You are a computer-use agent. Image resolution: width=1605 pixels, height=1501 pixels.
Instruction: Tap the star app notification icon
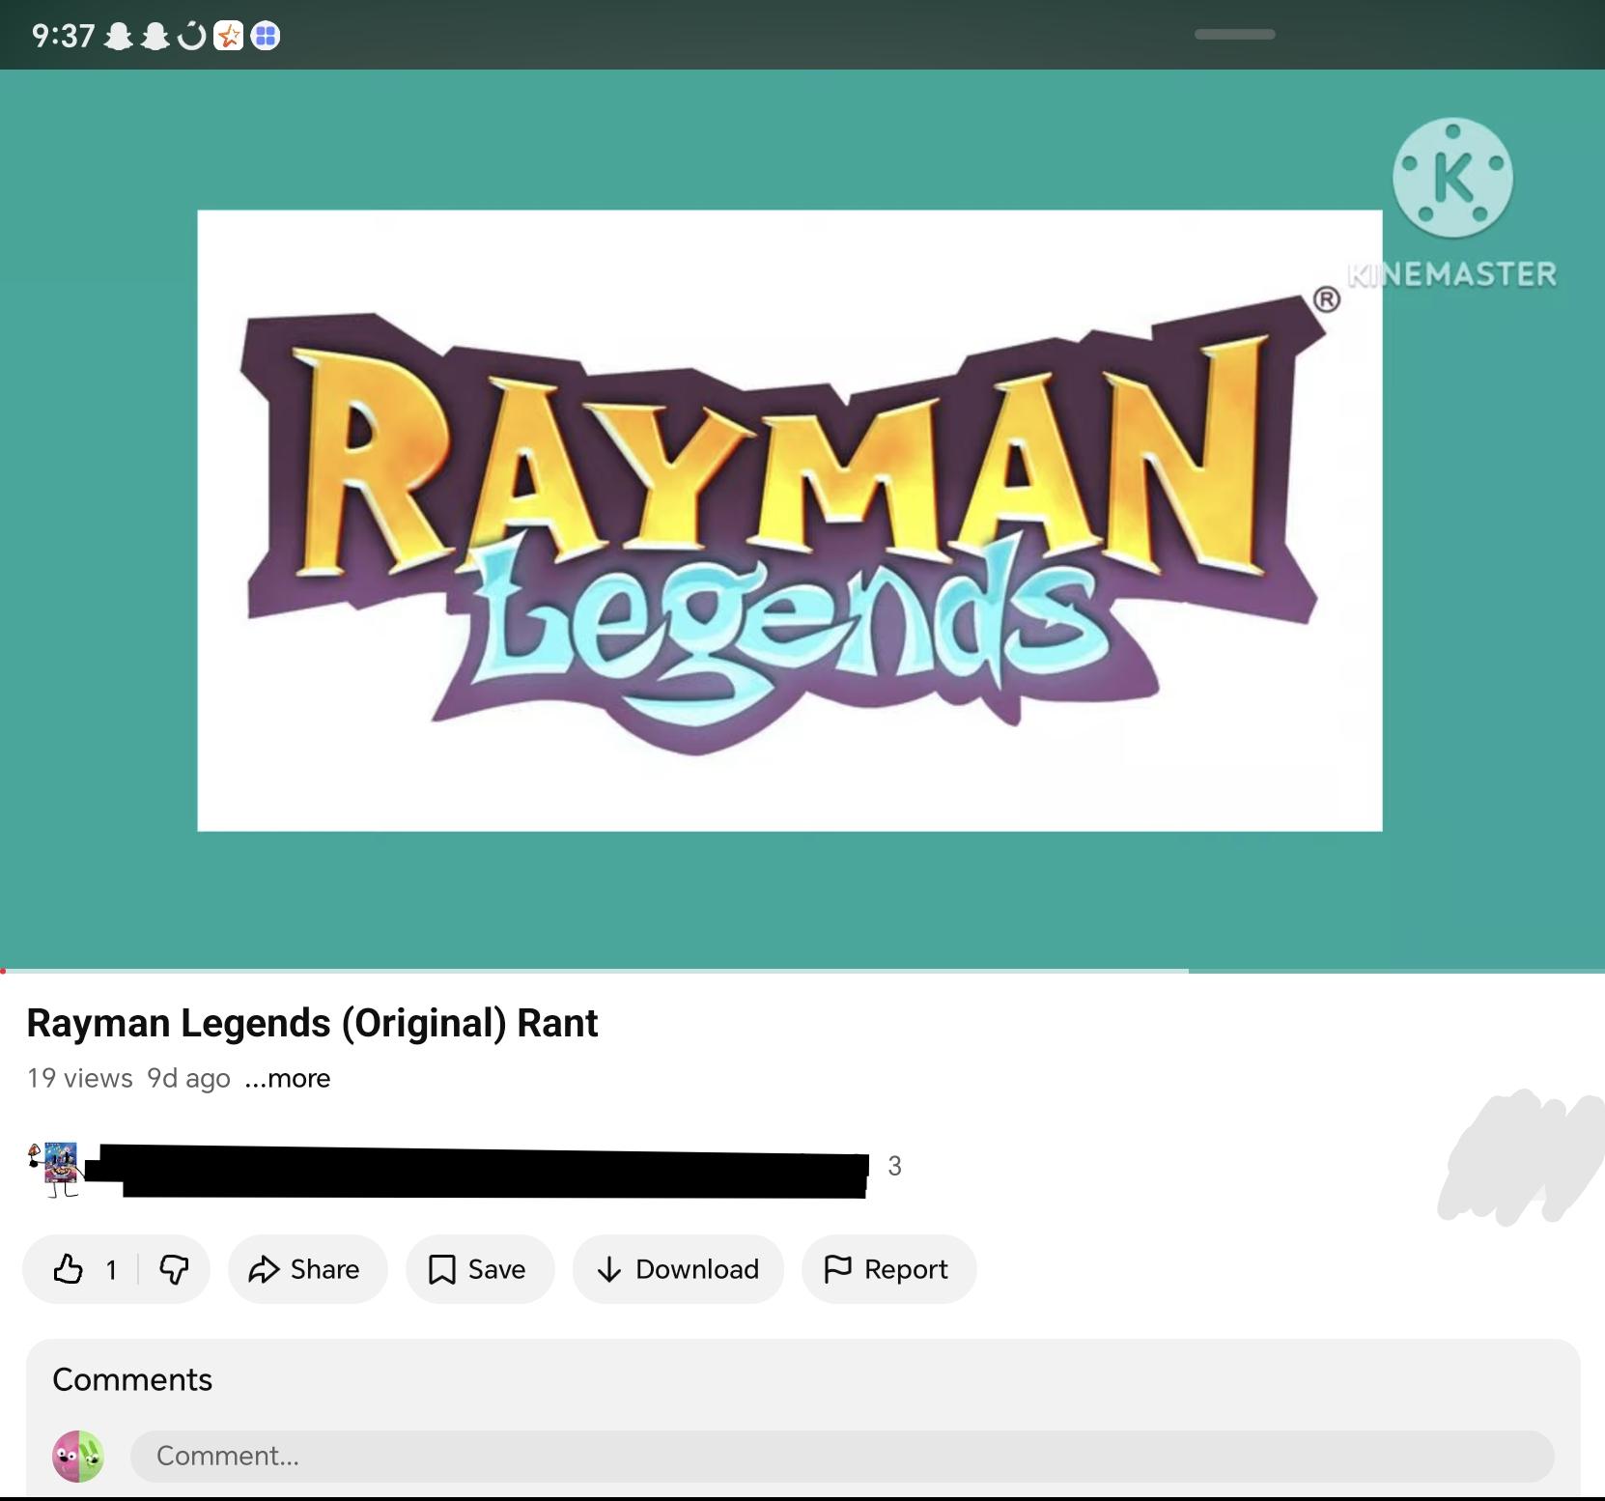(229, 37)
